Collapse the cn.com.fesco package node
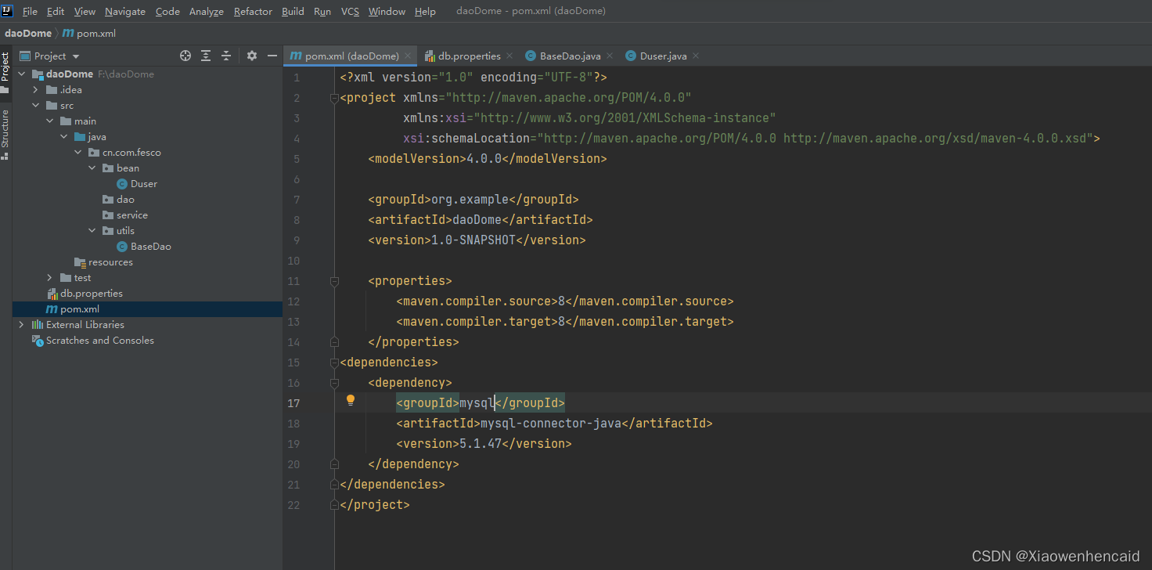The width and height of the screenshot is (1152, 570). pyautogui.click(x=77, y=152)
